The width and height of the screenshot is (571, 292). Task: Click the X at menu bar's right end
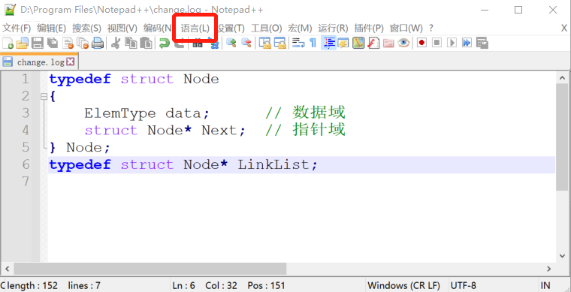(x=564, y=28)
